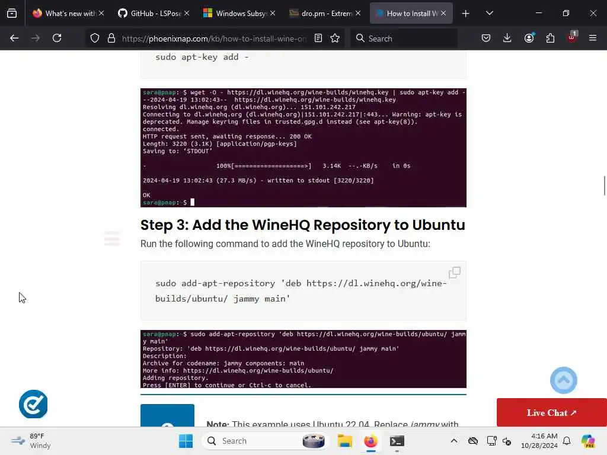Click the muted volume tray icon

pyautogui.click(x=507, y=441)
